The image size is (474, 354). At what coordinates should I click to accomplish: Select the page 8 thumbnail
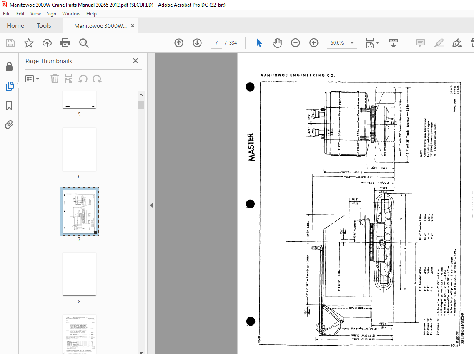coord(79,274)
